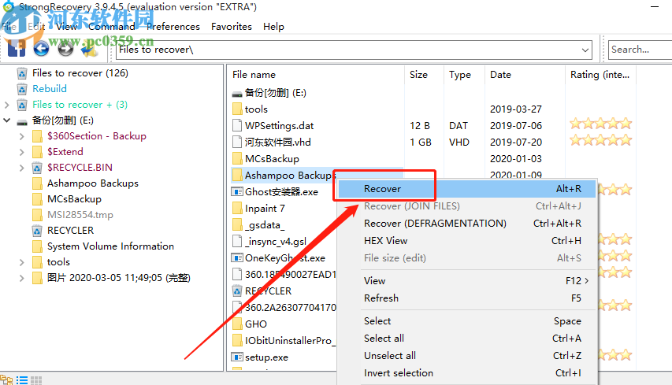Click the WPSettings.dat file icon
672x385 pixels.
pos(237,125)
